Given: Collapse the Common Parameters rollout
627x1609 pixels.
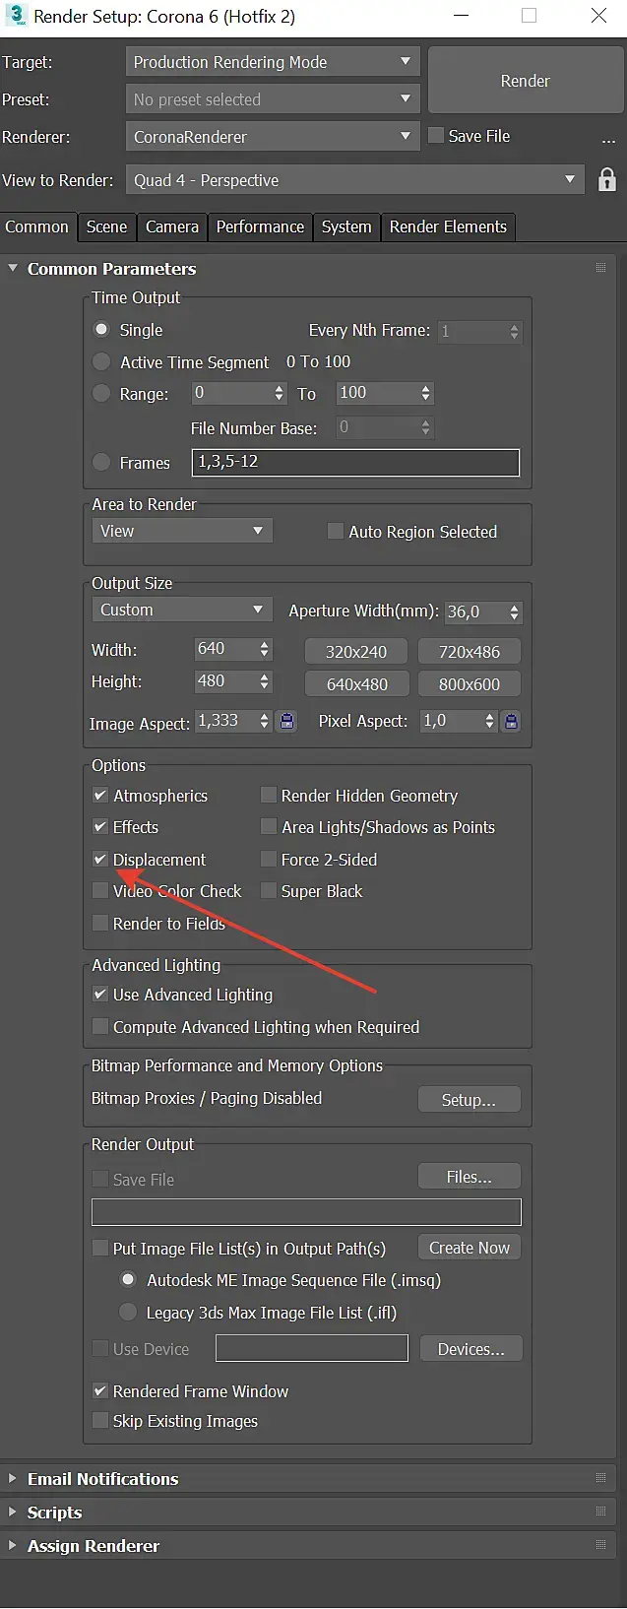Looking at the screenshot, I should click(13, 268).
